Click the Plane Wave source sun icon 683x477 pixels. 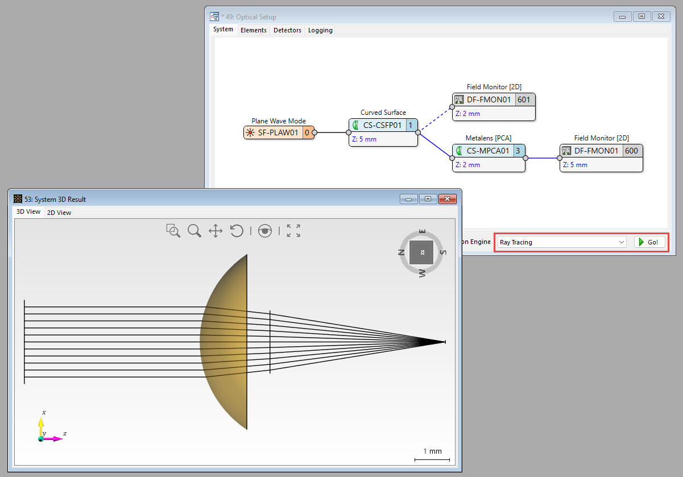click(250, 133)
